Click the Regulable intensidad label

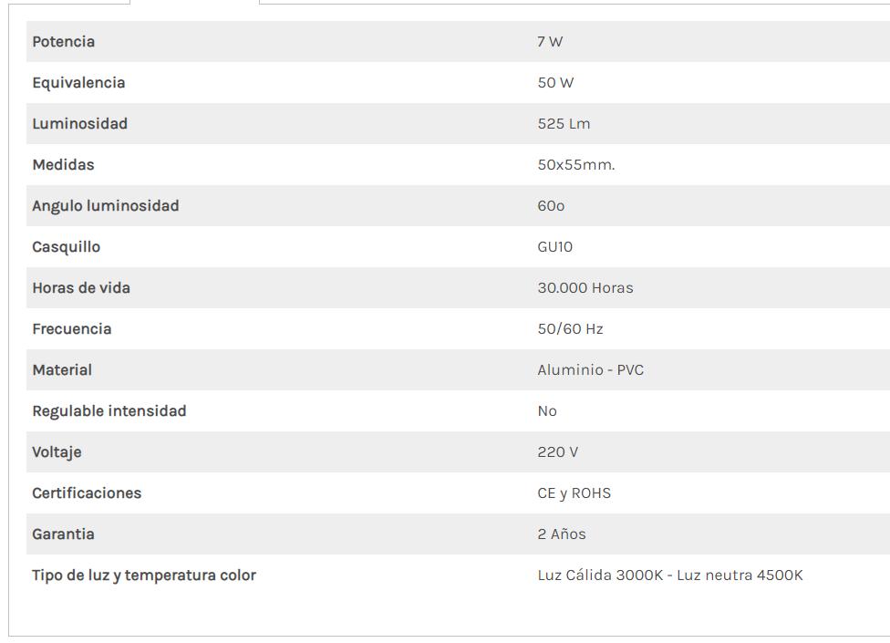coord(109,411)
